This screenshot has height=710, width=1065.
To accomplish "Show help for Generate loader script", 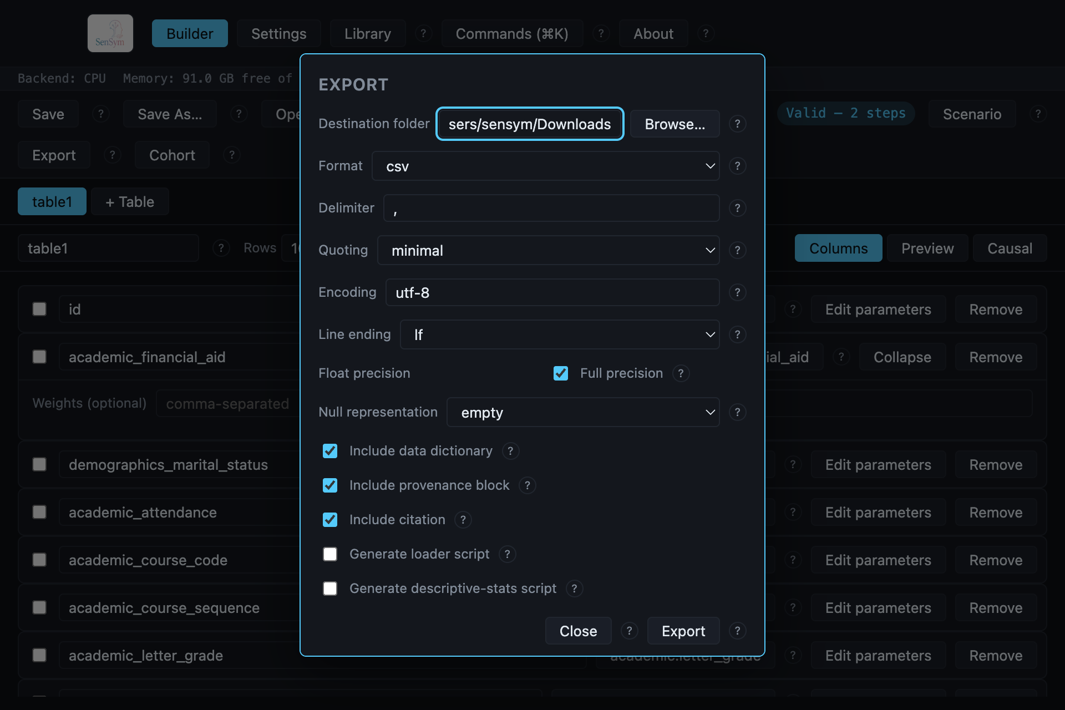I will pos(507,554).
